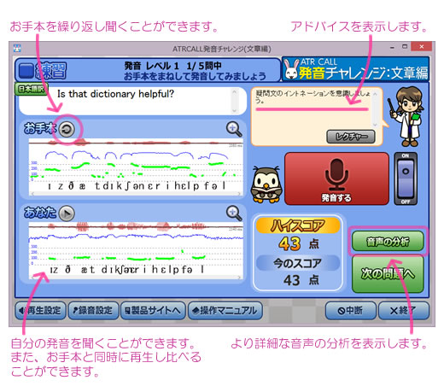Click the 今のスコア current score label
The image size is (444, 392).
(x=298, y=262)
